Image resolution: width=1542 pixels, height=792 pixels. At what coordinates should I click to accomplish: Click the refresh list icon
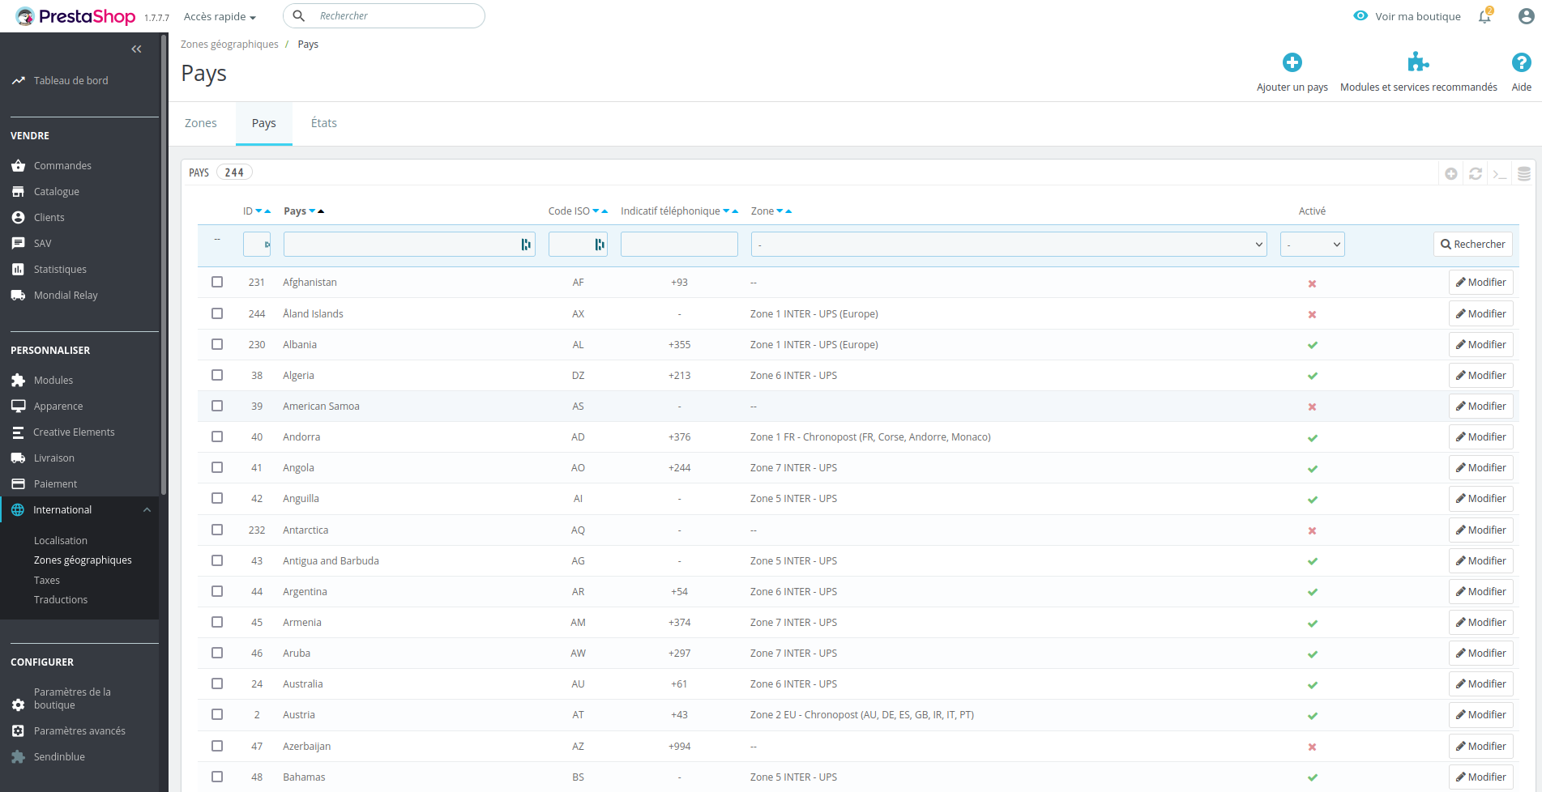point(1476,172)
